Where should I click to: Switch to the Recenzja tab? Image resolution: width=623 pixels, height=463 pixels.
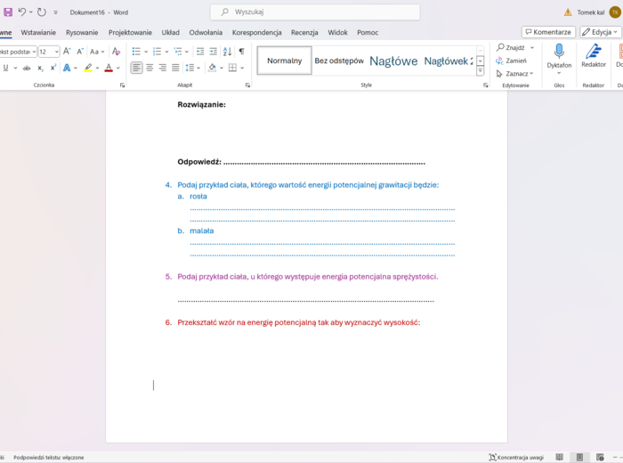click(304, 32)
